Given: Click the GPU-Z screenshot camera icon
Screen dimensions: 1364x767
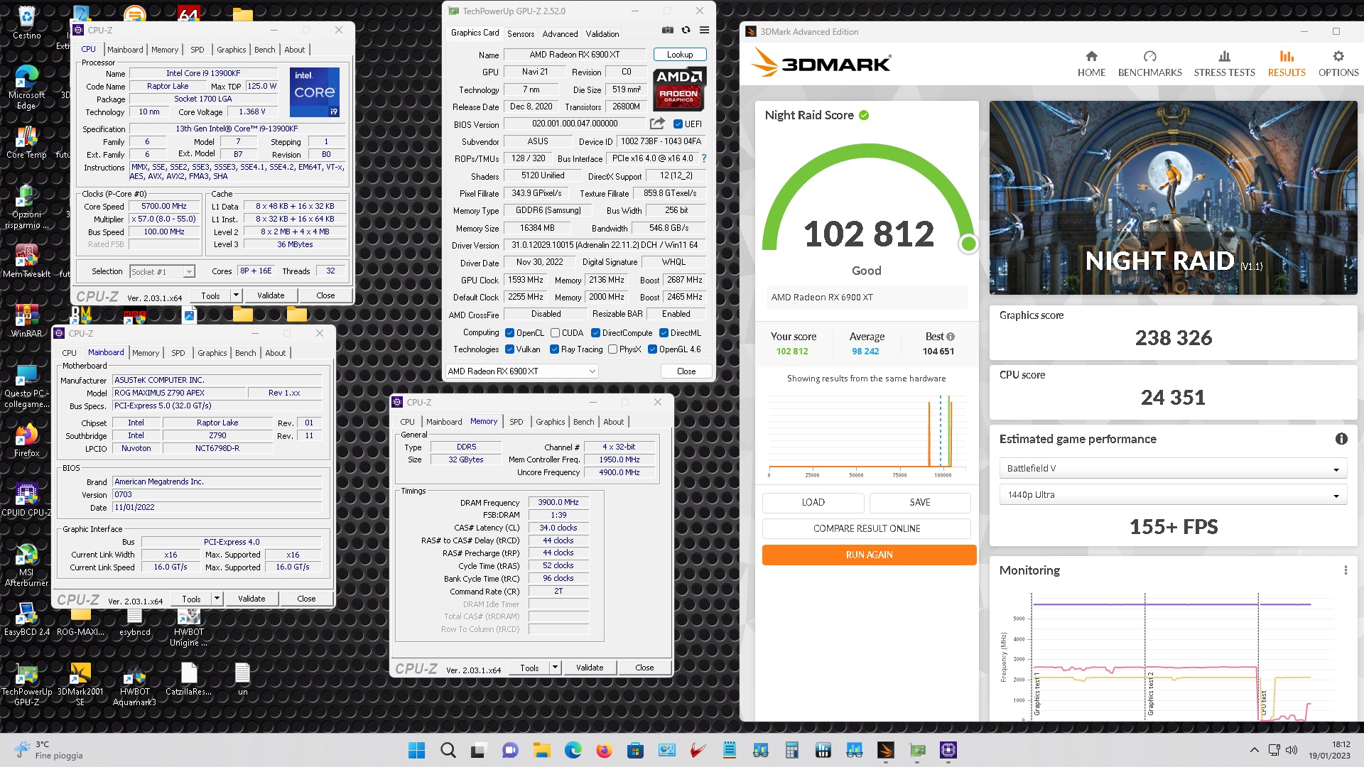Looking at the screenshot, I should [668, 30].
